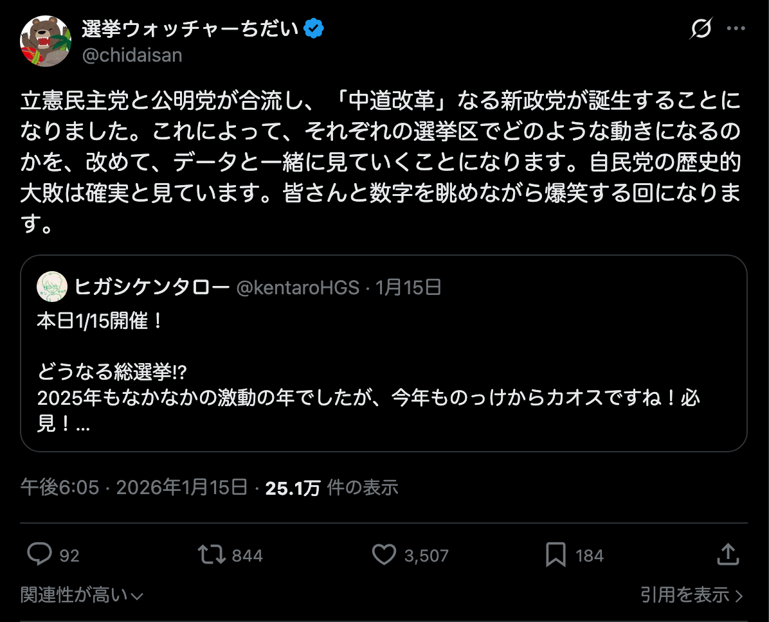Click the quoted user's small avatar
Viewport: 769px width, 622px height.
[52, 287]
